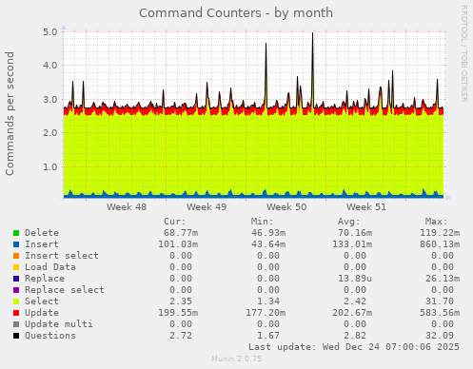Click the Insert average value 133.01m

click(x=352, y=244)
